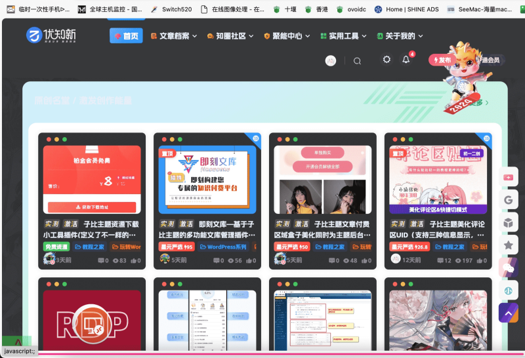Open article 子比主题资源下载小工具插件
The image size is (525, 358).
[91, 229]
